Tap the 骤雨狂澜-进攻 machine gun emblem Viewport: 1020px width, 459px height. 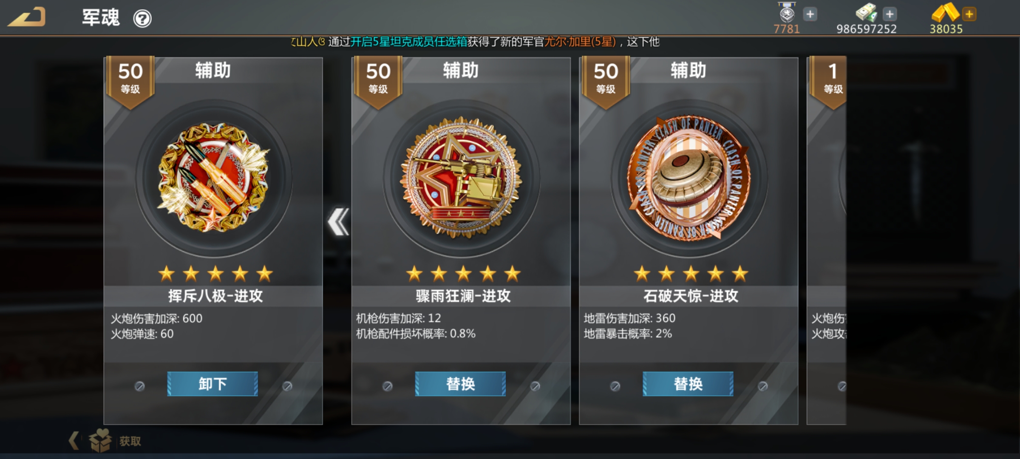point(462,178)
